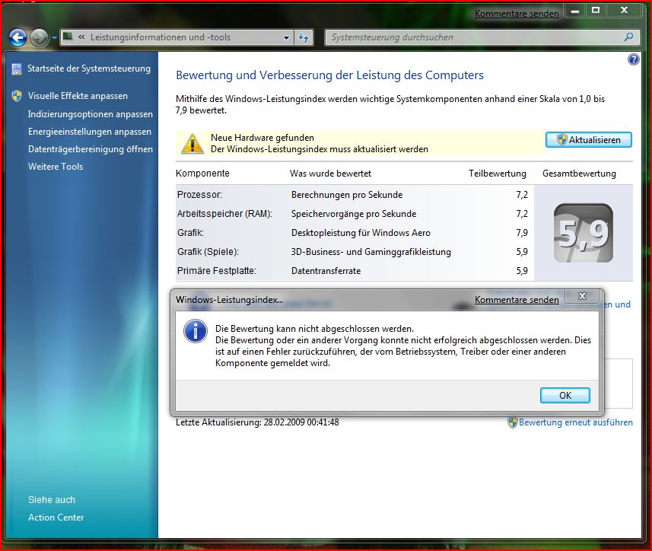Click the Kommentare senden link in main window
The height and width of the screenshot is (551, 652).
[x=517, y=14]
